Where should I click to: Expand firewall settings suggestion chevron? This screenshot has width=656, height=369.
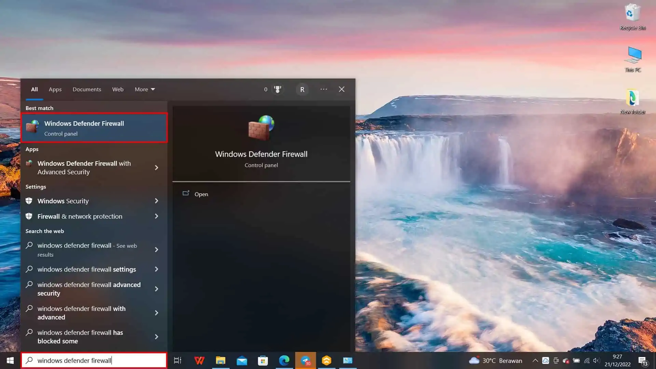click(x=156, y=269)
